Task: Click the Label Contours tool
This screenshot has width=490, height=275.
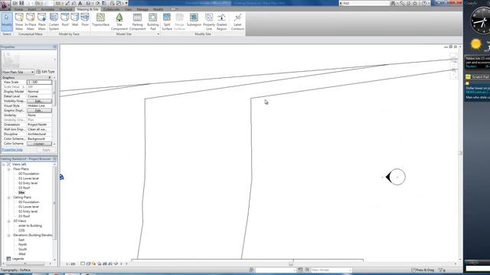Action: pos(237,21)
